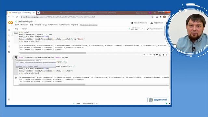Viewport: 208px width, 117px height.
Task: Open variables {x} sidebar icon
Action: pos(9,46)
